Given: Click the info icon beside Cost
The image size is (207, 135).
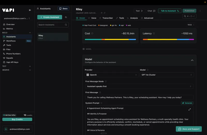Looking at the screenshot, I should click(x=92, y=33).
